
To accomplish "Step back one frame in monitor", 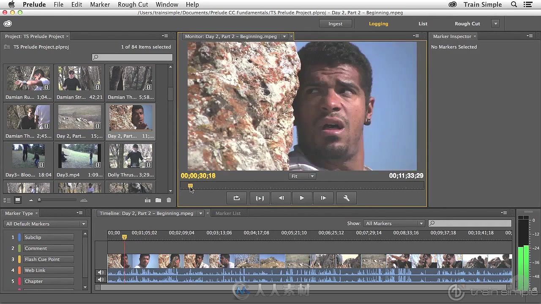I will 281,198.
